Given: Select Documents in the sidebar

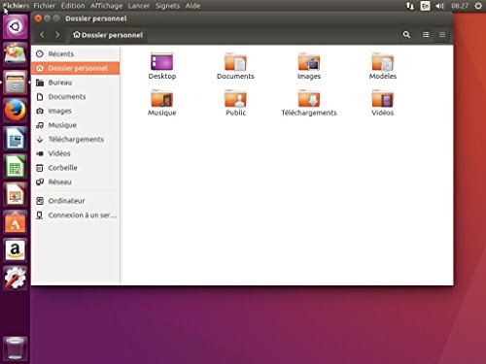Looking at the screenshot, I should click(x=76, y=97).
